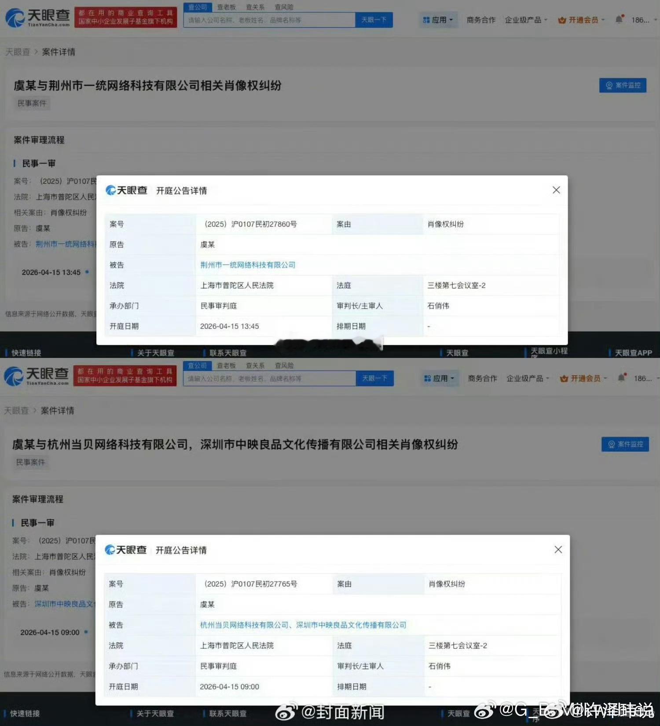Click 开庭日期 value 2026-04-15 13:45 in dialog

(229, 326)
